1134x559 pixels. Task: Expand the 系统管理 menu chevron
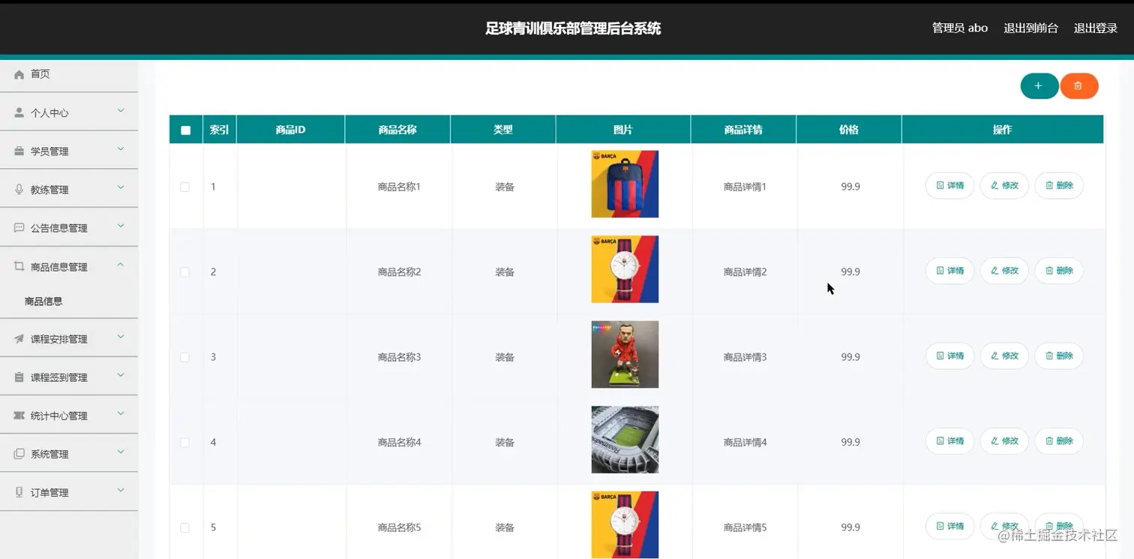[x=121, y=452]
